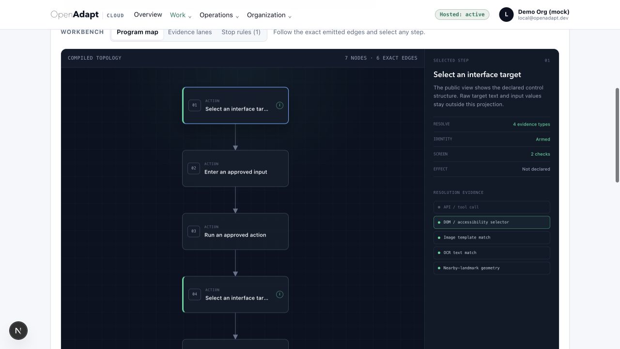
Task: Open the Overview page
Action: pyautogui.click(x=148, y=15)
